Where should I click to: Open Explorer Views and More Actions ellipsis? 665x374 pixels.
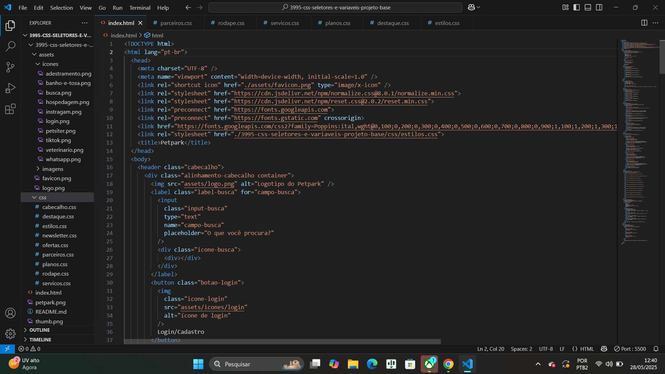click(85, 23)
